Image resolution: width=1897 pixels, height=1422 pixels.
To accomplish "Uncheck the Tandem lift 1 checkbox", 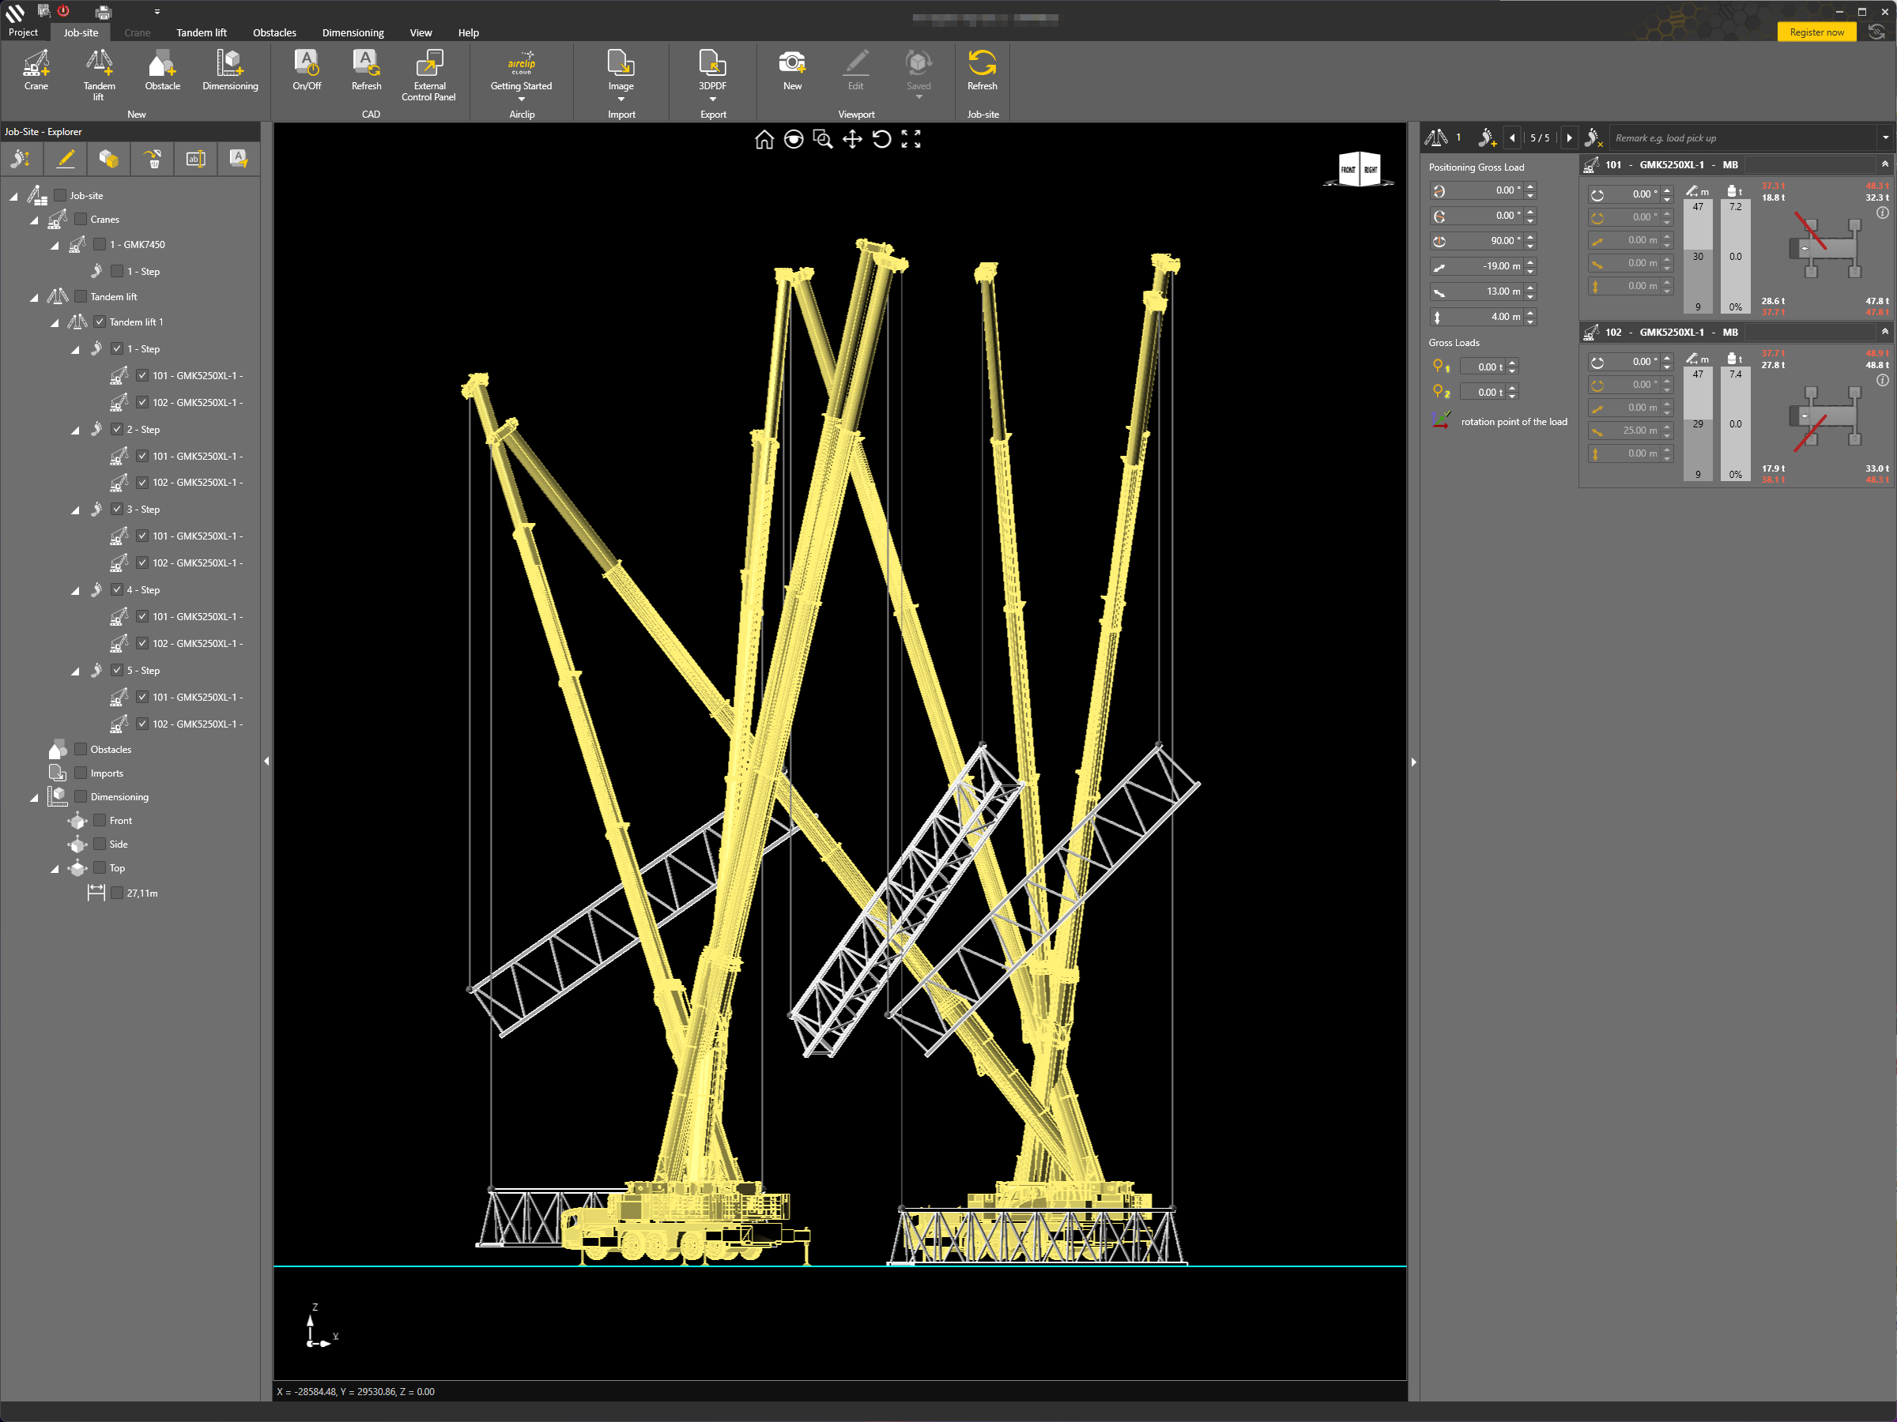I will [100, 322].
